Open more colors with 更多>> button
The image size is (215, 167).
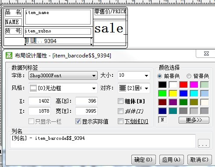coord(194,120)
